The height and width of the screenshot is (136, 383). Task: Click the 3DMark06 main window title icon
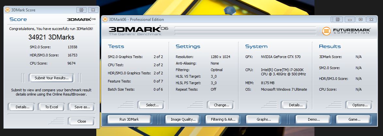click(x=105, y=19)
